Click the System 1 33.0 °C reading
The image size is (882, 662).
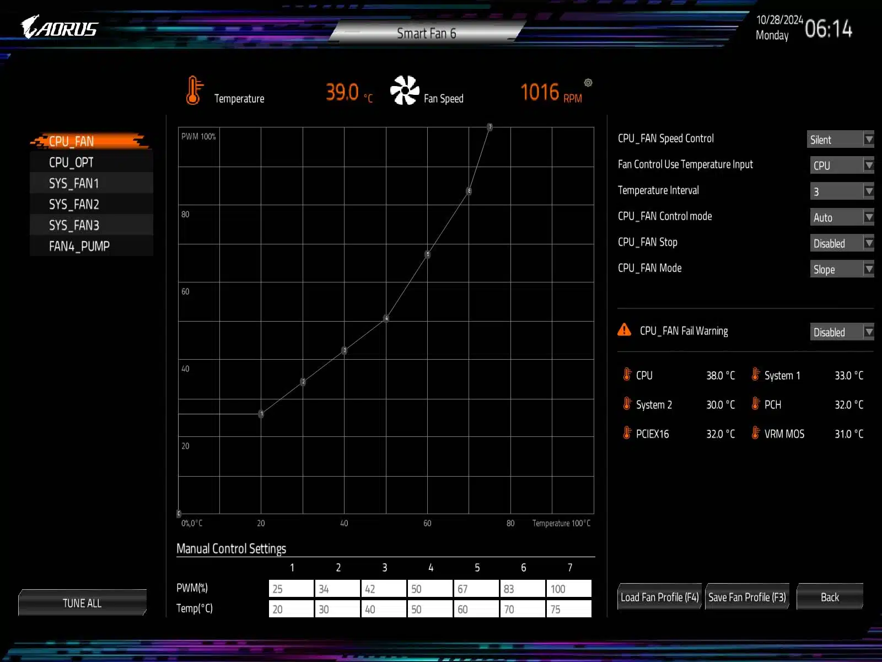pos(849,375)
